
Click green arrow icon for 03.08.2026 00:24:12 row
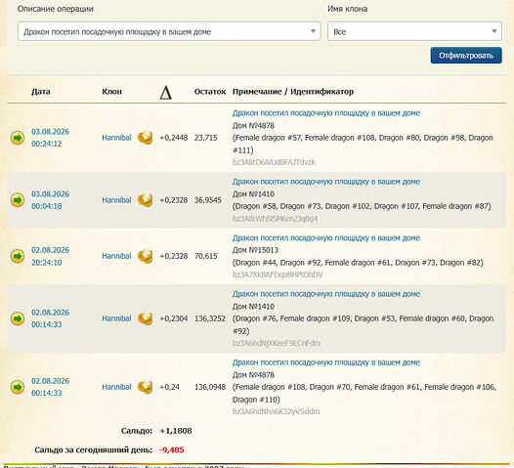tap(18, 138)
